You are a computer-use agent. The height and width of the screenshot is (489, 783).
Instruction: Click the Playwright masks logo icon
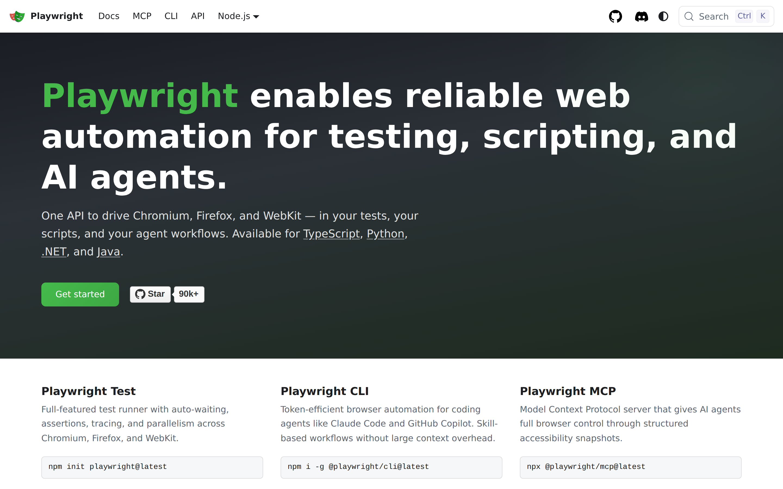17,16
